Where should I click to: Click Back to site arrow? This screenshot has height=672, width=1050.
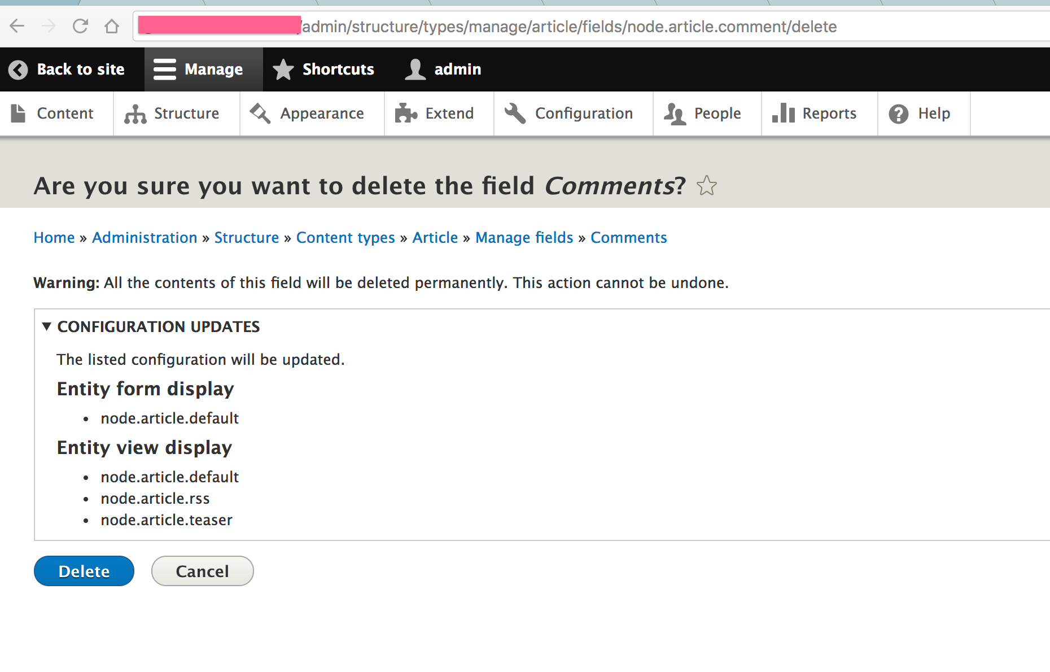click(x=19, y=69)
